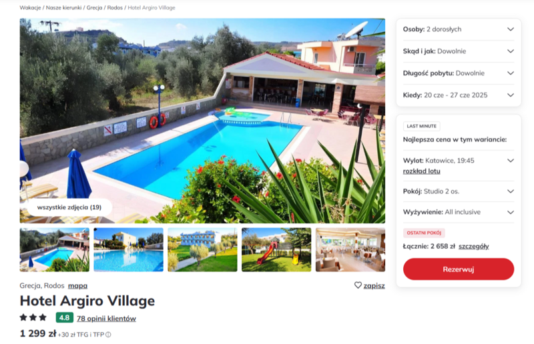
Task: Expand the Wyżywienie All inclusive dropdown
Action: pos(459,212)
